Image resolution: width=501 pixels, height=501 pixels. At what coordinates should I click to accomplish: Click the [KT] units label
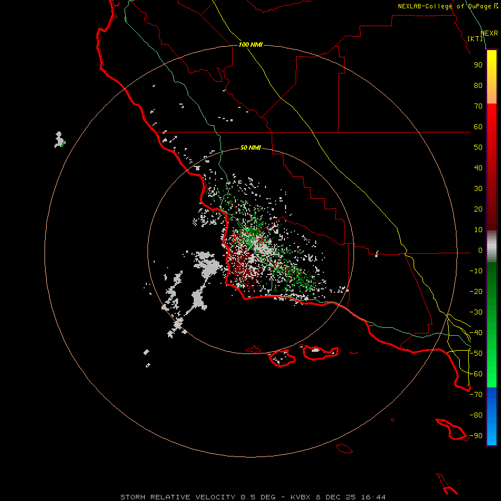coord(475,38)
